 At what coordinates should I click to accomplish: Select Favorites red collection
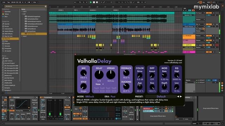pos(7,12)
